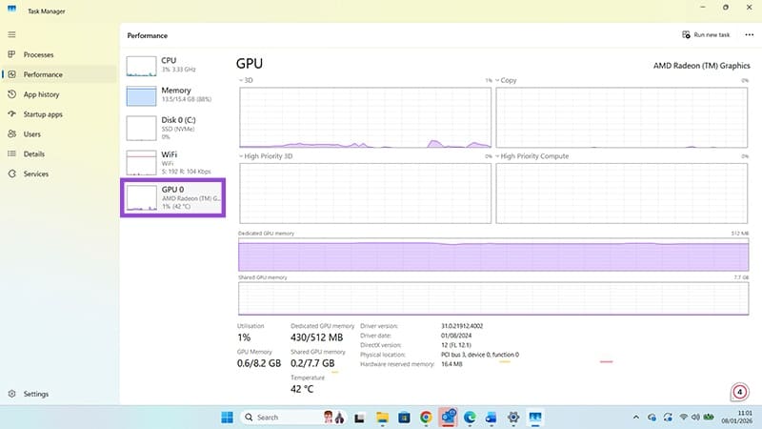
Task: Click the Performance page heading
Action: (148, 35)
